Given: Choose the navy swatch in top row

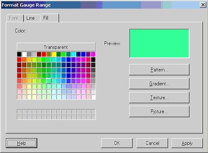Looking at the screenshot, I should 78,54.
